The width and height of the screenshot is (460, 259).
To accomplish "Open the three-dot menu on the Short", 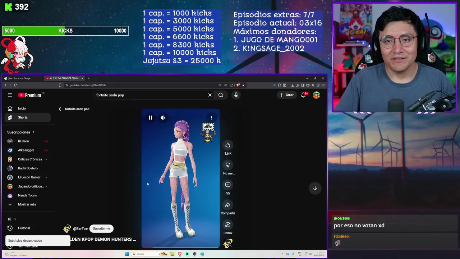I will [212, 118].
